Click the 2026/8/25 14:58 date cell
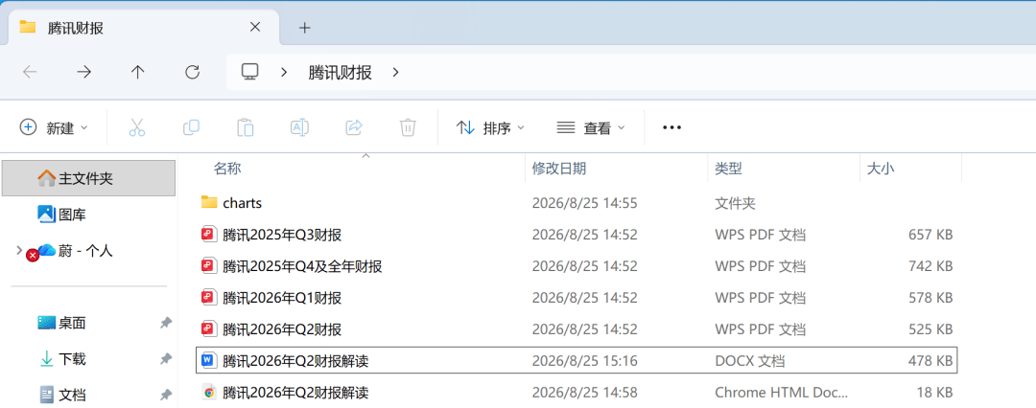Viewport: 1036px width, 408px height. point(585,393)
